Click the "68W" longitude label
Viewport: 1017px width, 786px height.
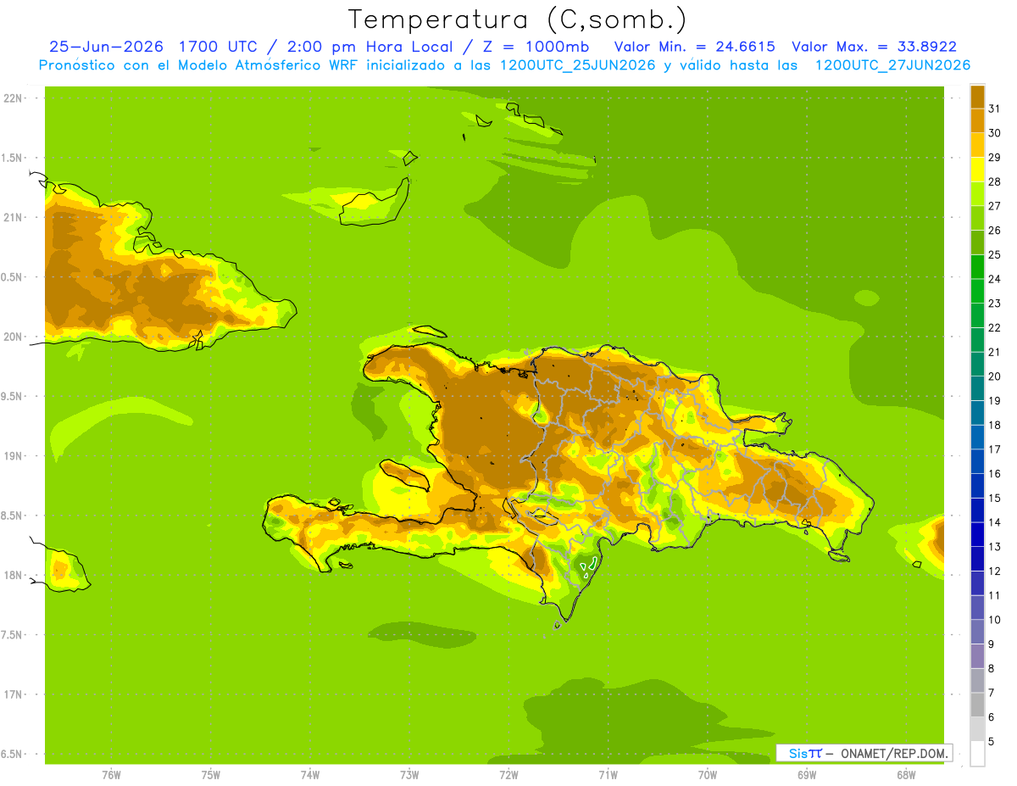tap(906, 774)
